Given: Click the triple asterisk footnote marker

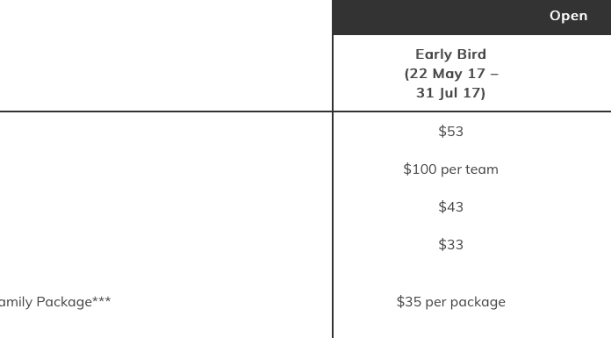Looking at the screenshot, I should pos(101,299).
